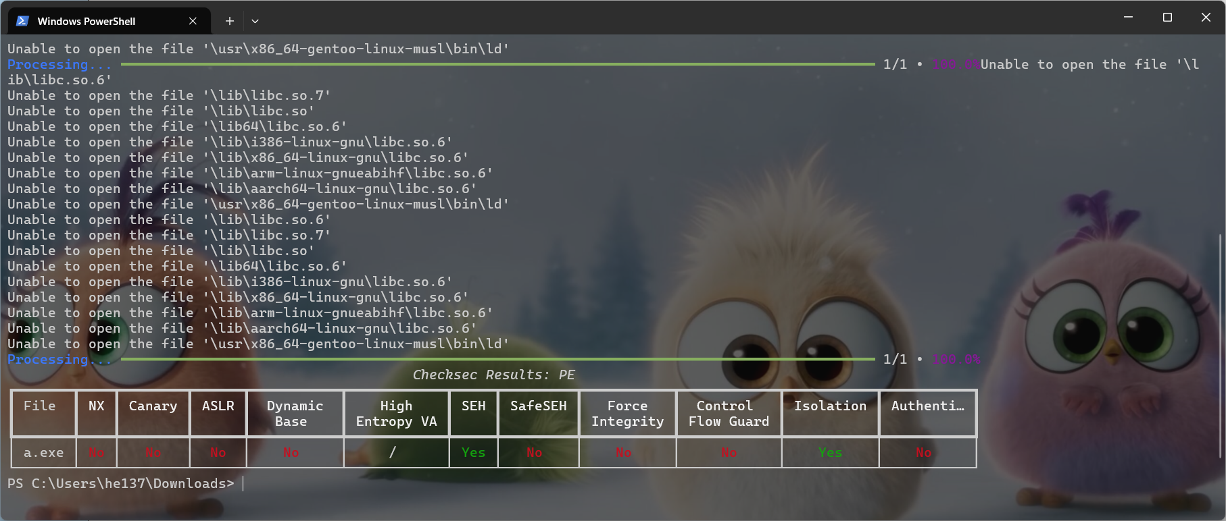
Task: Click the terminal vertical scrollbar thumb
Action: (x=1220, y=346)
